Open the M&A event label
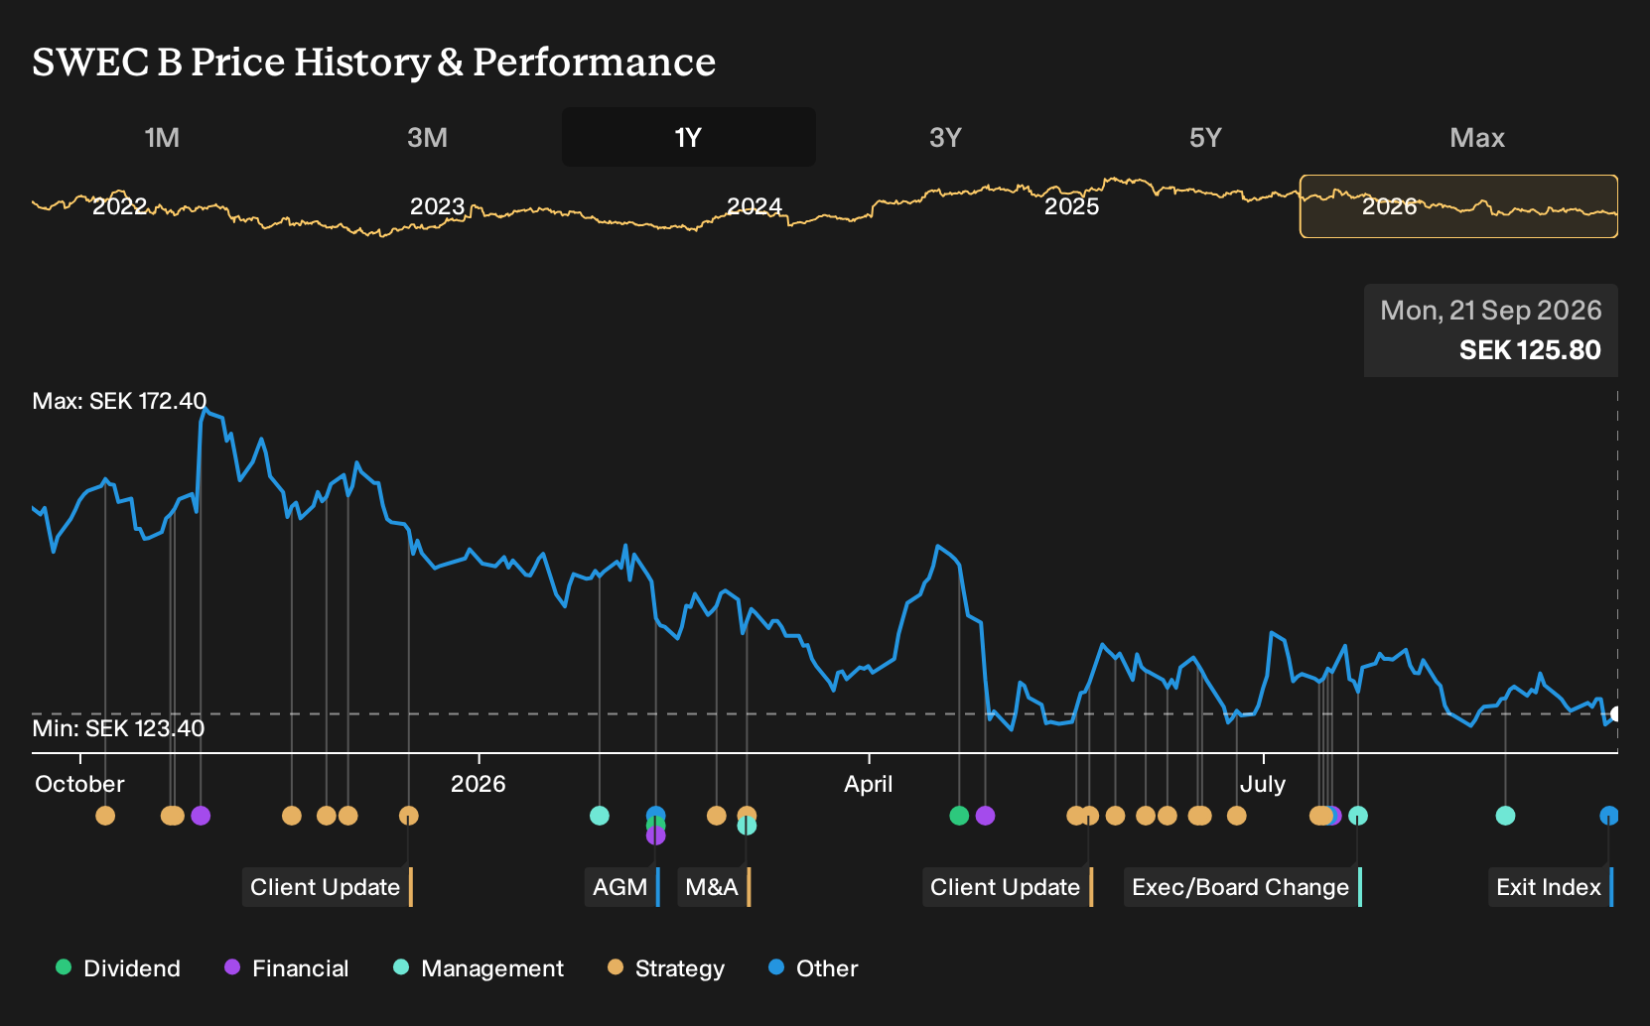Screen dimensions: 1650x1026 pos(713,887)
